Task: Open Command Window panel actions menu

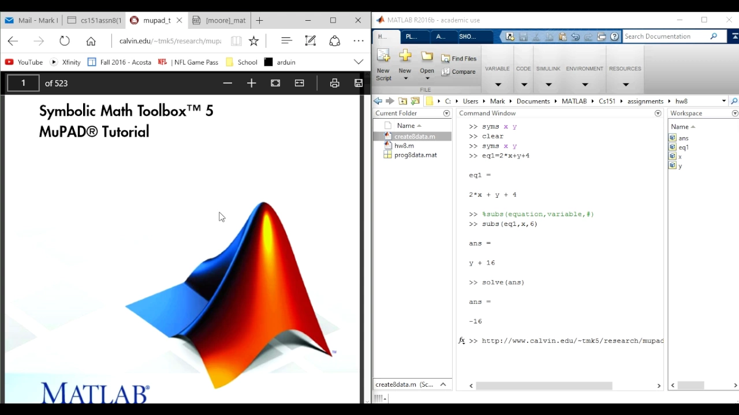Action: click(658, 114)
